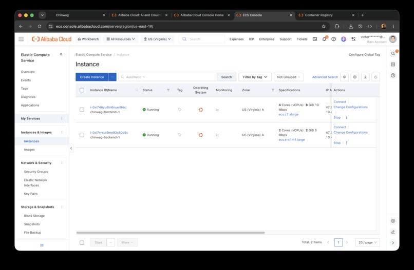Click the help question mark in top bar
The height and width of the screenshot is (270, 414).
coord(334,39)
